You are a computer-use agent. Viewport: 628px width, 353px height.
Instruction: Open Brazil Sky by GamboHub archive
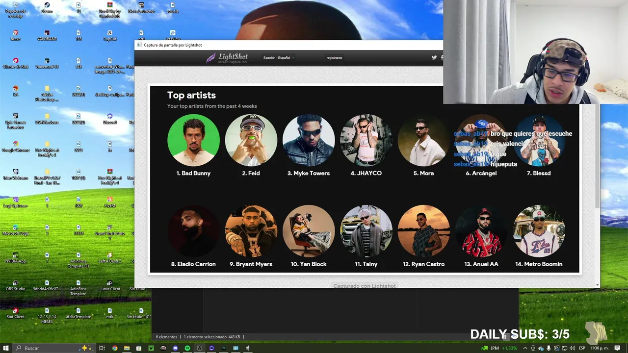coord(110,10)
